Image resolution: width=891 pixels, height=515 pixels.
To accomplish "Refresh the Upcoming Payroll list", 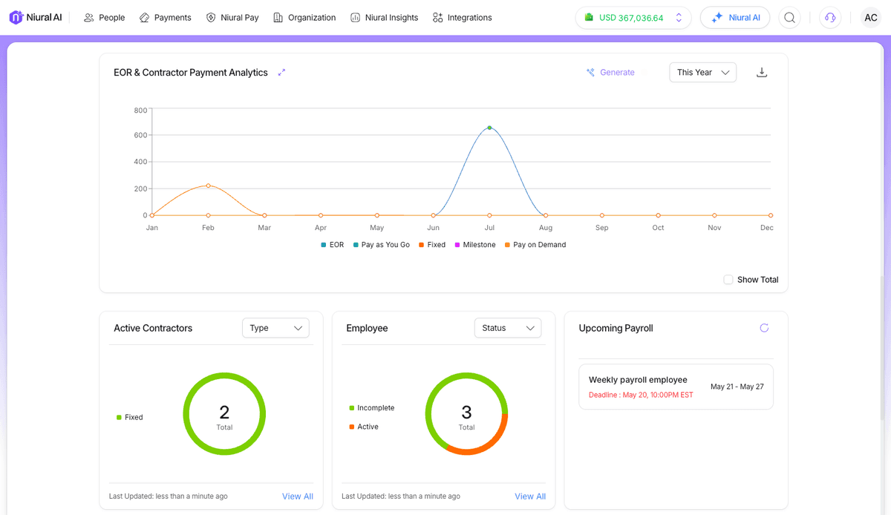I will (764, 328).
